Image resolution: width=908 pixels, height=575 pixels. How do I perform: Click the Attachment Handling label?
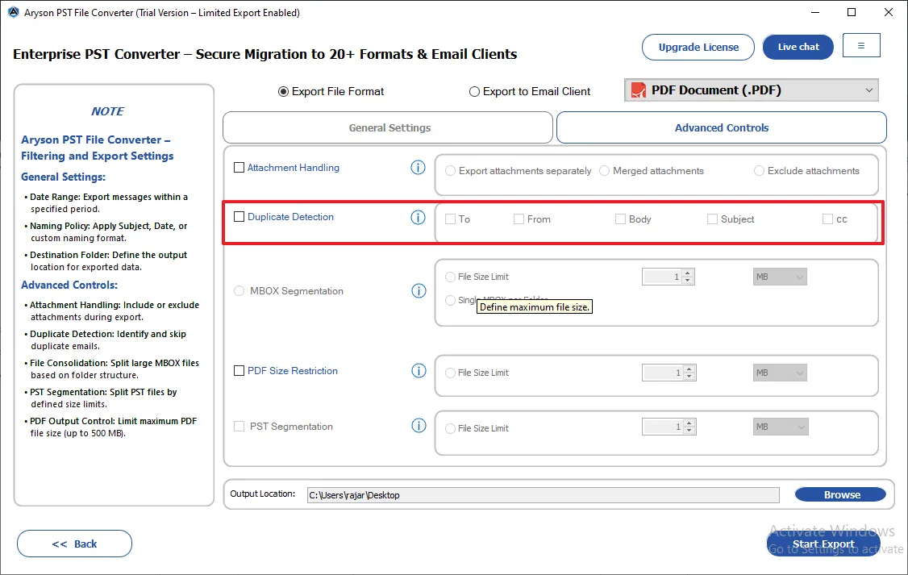pos(294,168)
